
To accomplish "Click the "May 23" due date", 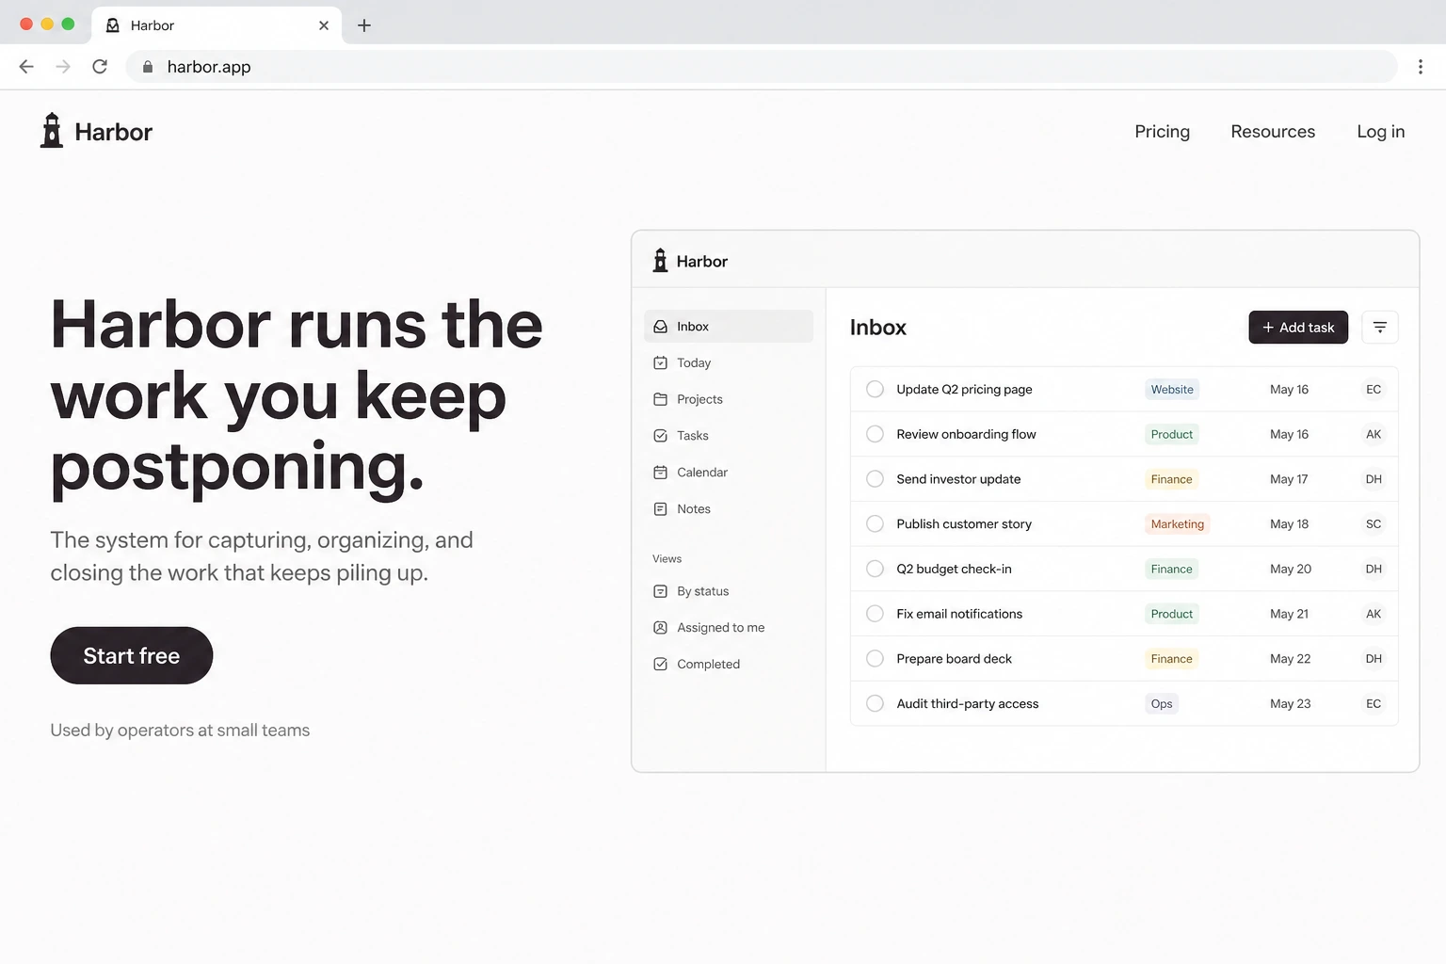I will [x=1290, y=704].
